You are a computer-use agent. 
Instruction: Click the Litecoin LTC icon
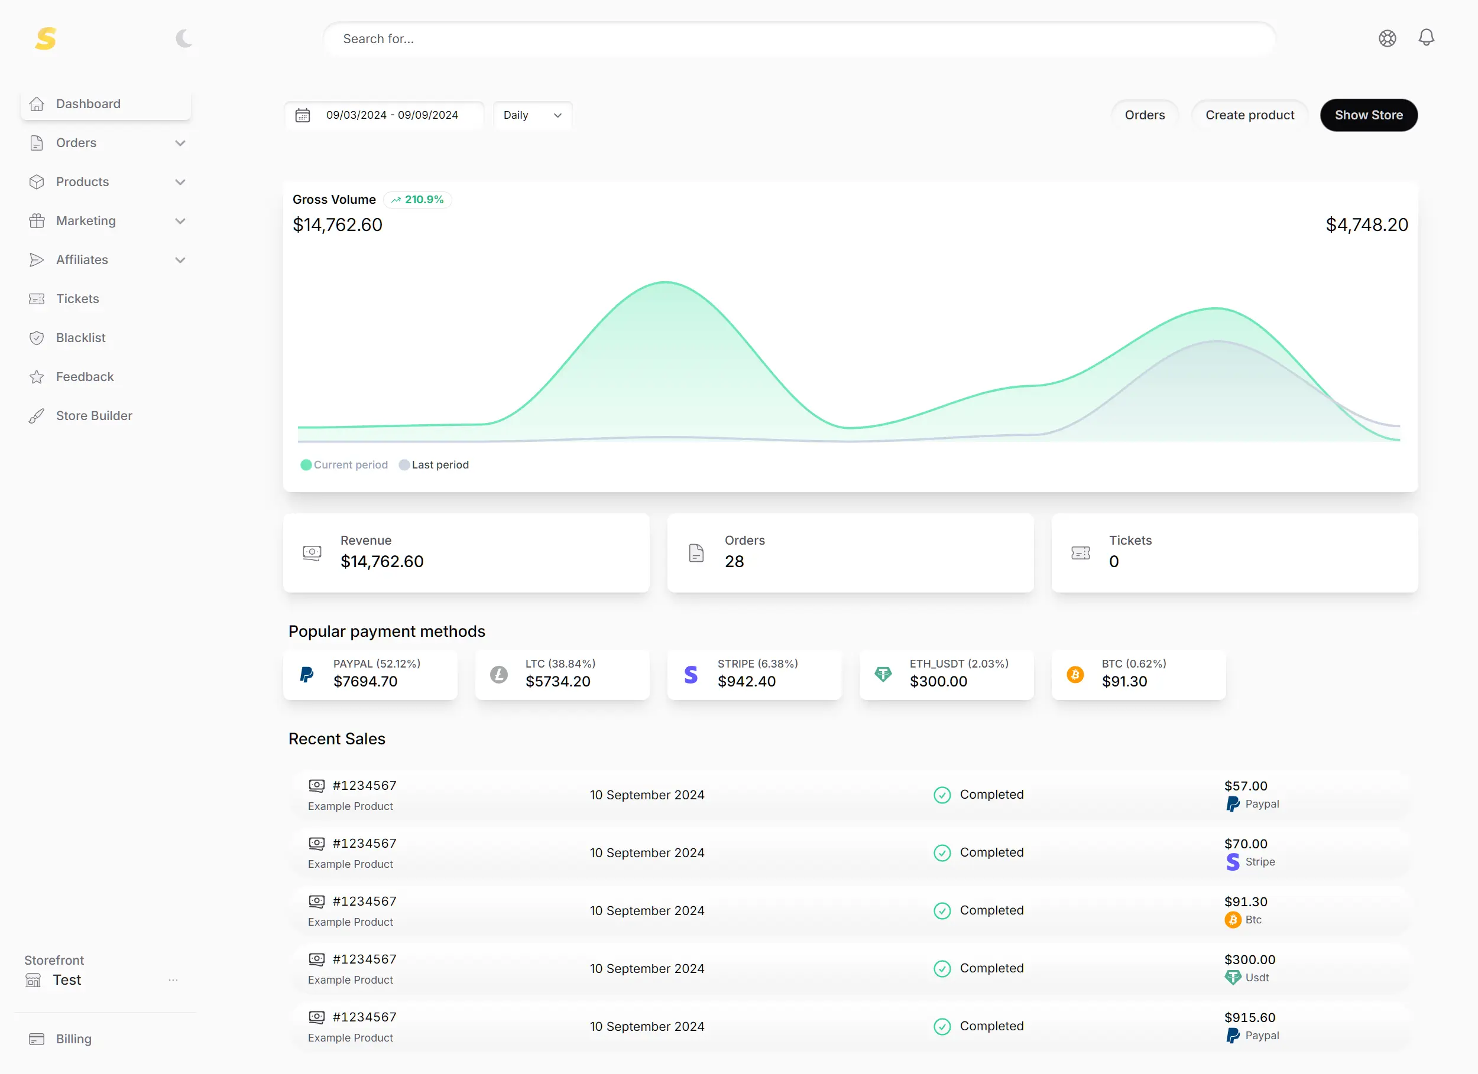498,674
